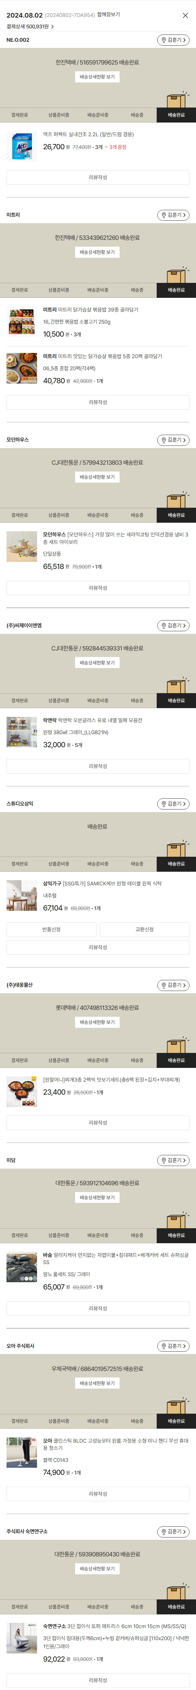The width and height of the screenshot is (196, 1690).
Task: Close the order detail page with X
Action: coord(185,15)
